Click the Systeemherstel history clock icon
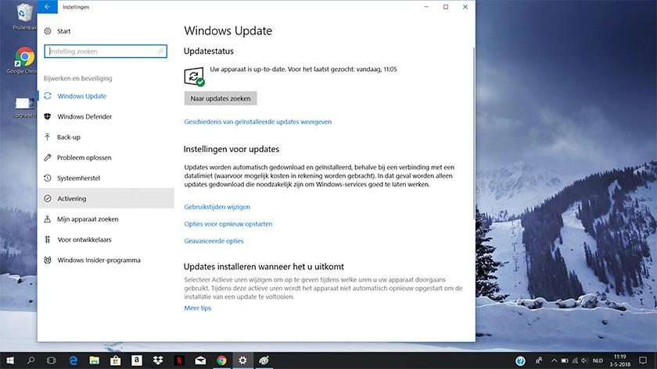Image resolution: width=657 pixels, height=369 pixels. 48,178
